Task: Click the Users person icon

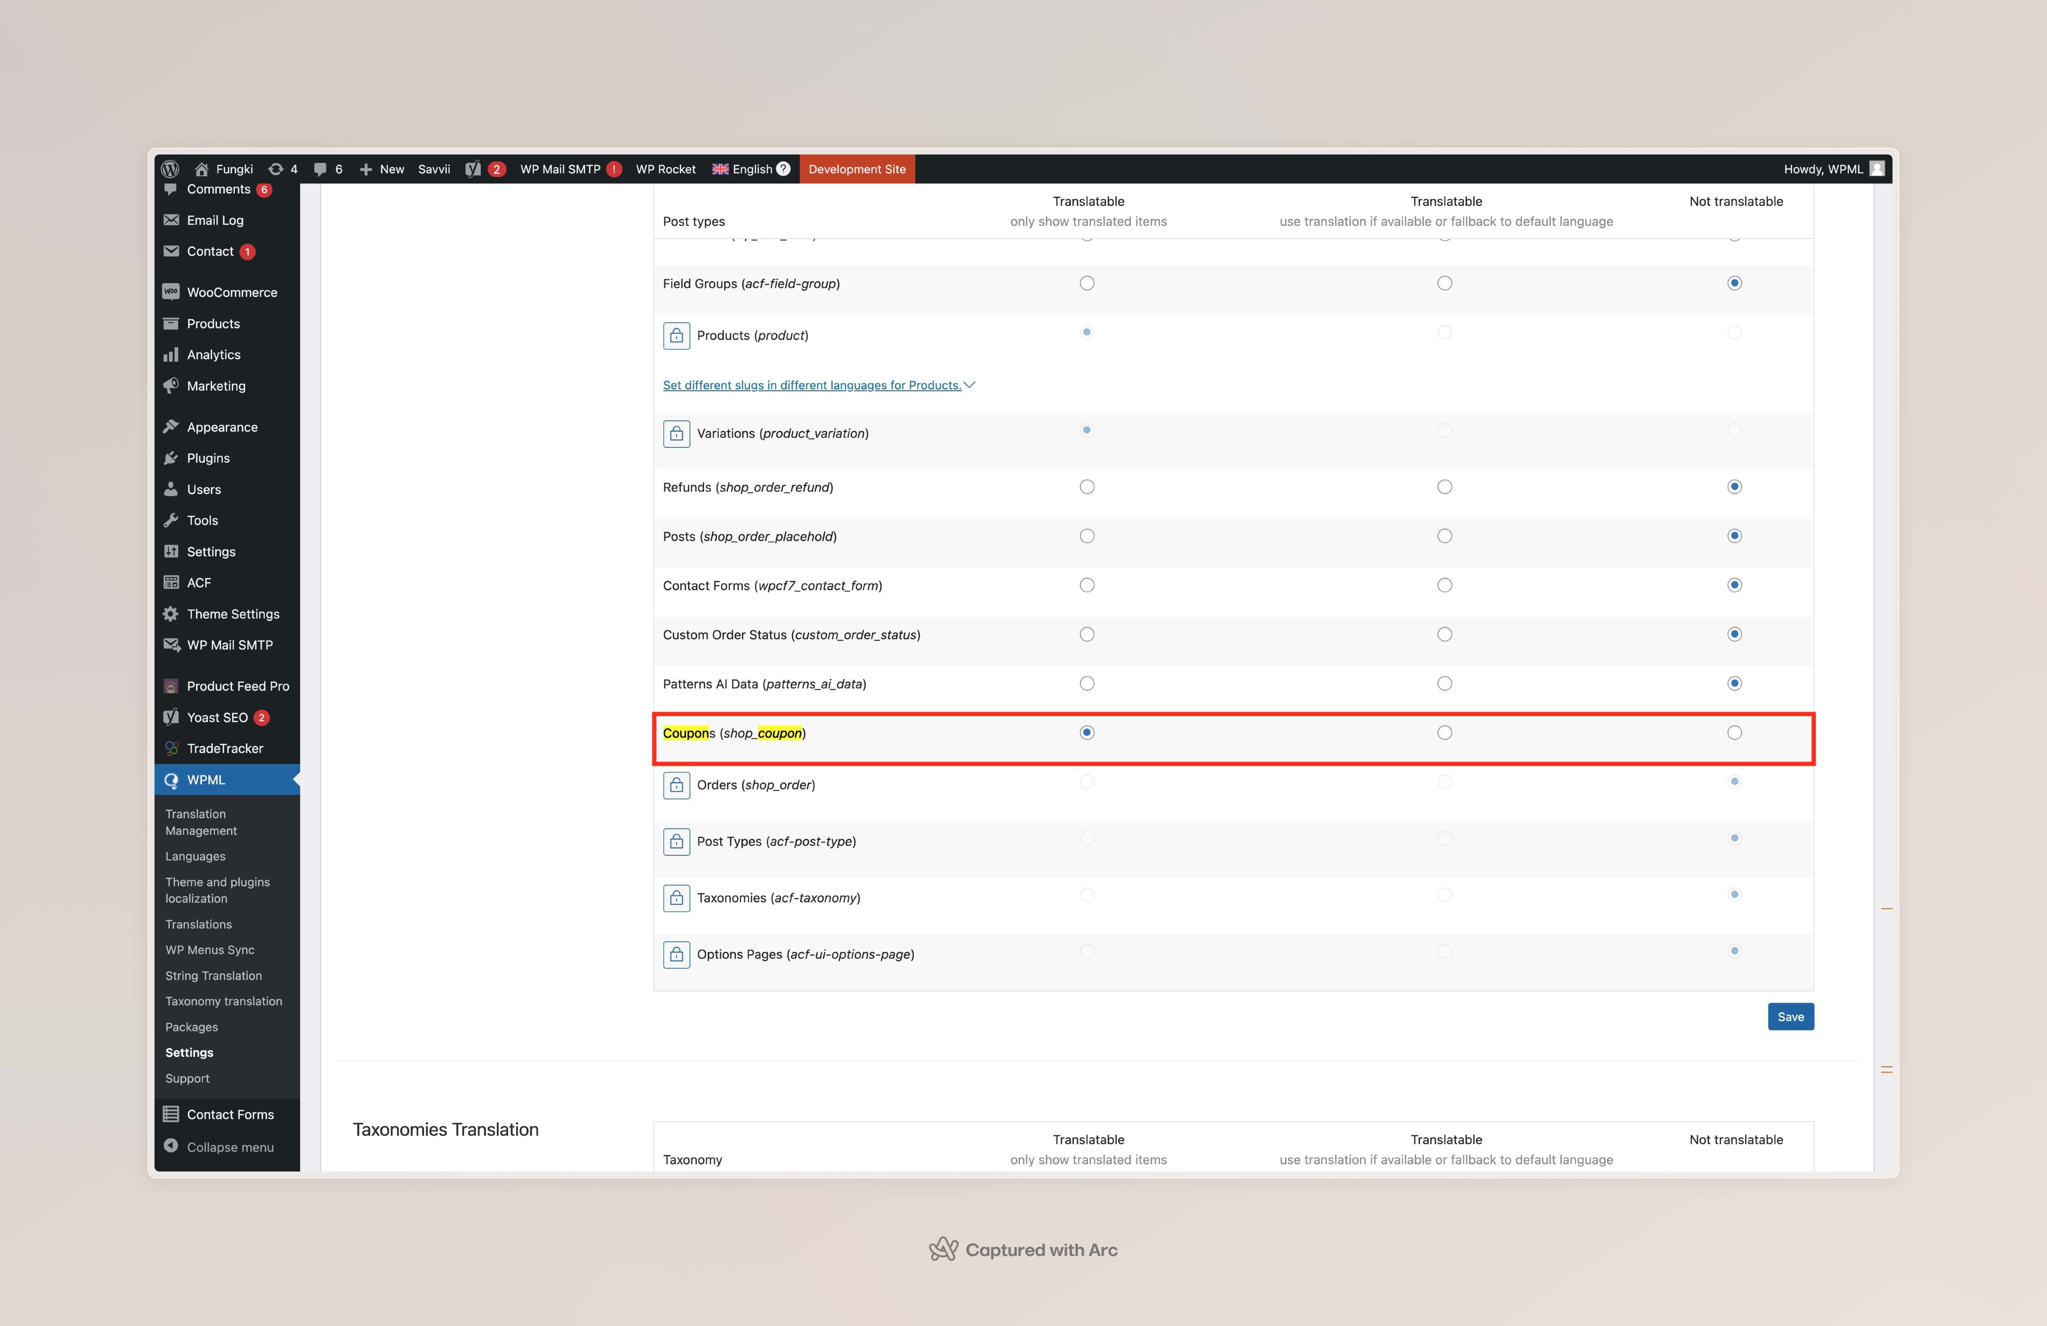Action: tap(171, 489)
